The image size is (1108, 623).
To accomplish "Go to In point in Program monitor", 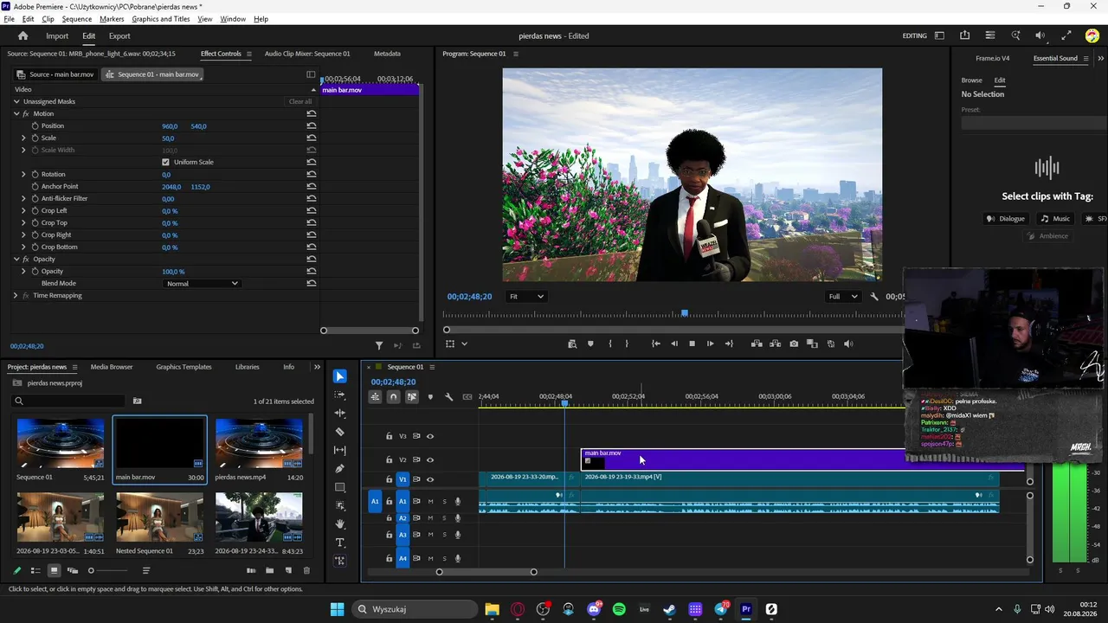I will point(655,344).
